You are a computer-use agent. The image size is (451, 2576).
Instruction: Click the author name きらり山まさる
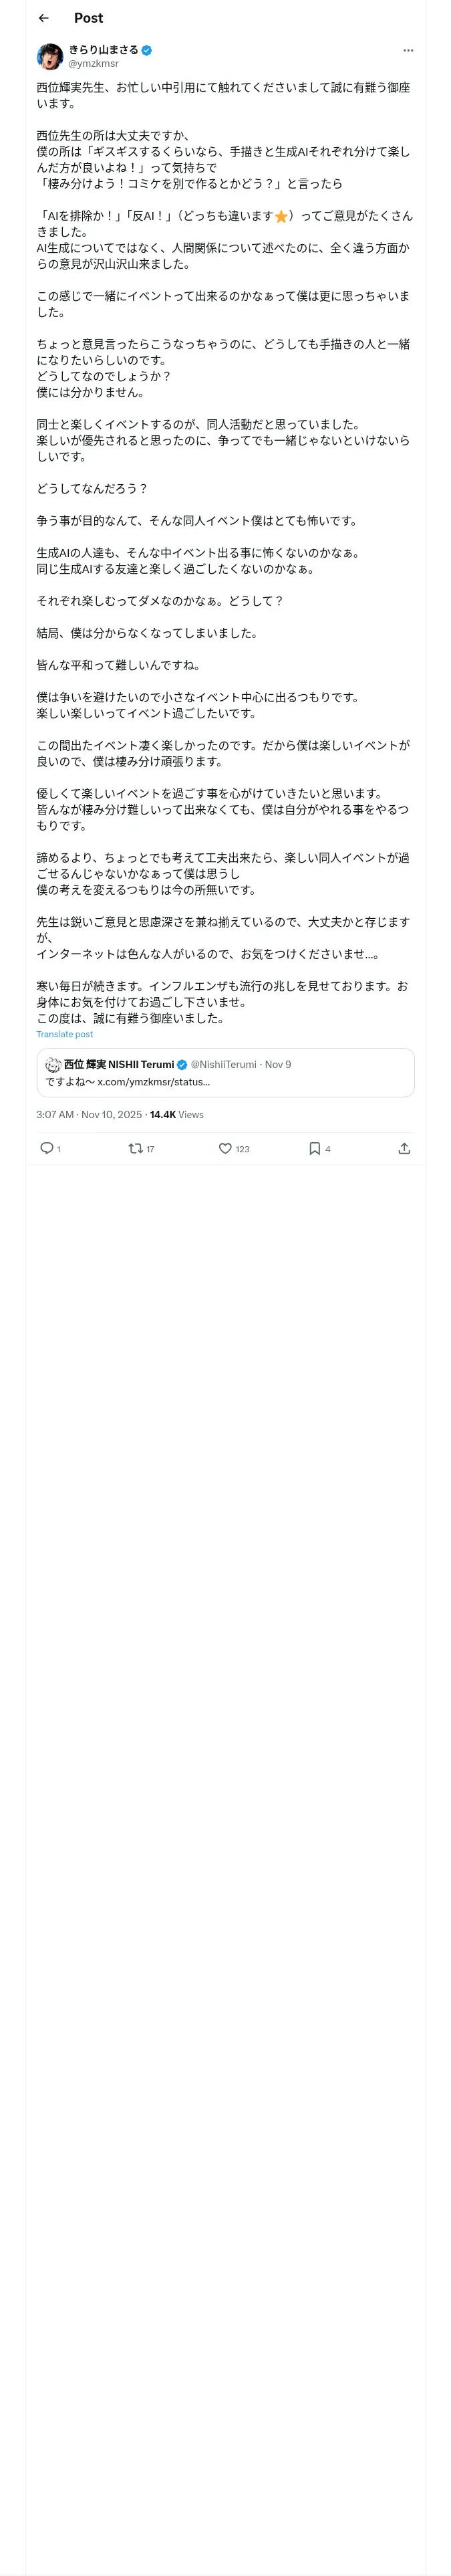point(103,50)
